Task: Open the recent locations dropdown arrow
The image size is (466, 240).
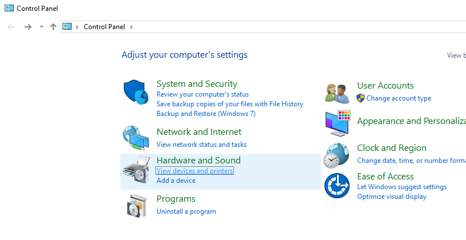Action: [41, 27]
